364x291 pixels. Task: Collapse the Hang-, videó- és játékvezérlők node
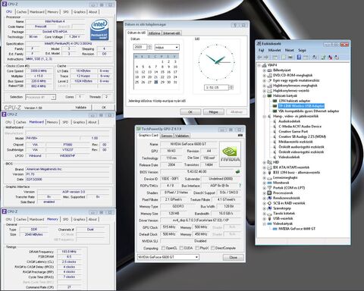[x=264, y=116]
